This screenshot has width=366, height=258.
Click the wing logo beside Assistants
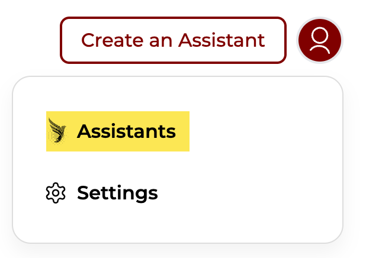tap(58, 131)
